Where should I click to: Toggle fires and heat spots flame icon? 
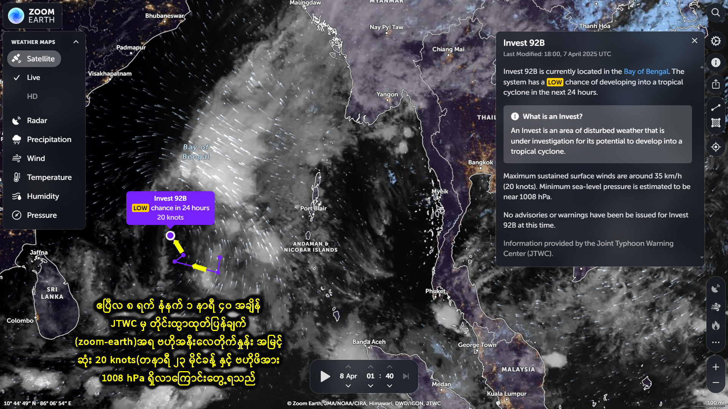(x=715, y=325)
